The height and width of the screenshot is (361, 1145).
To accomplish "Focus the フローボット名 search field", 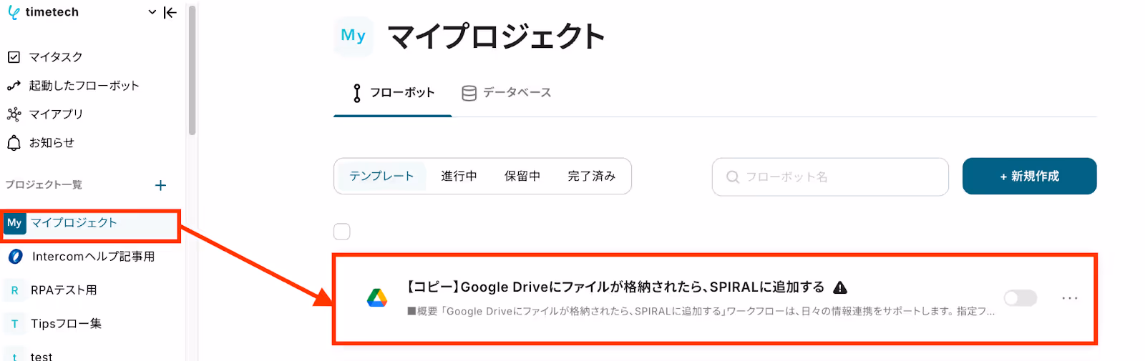I will pyautogui.click(x=830, y=177).
